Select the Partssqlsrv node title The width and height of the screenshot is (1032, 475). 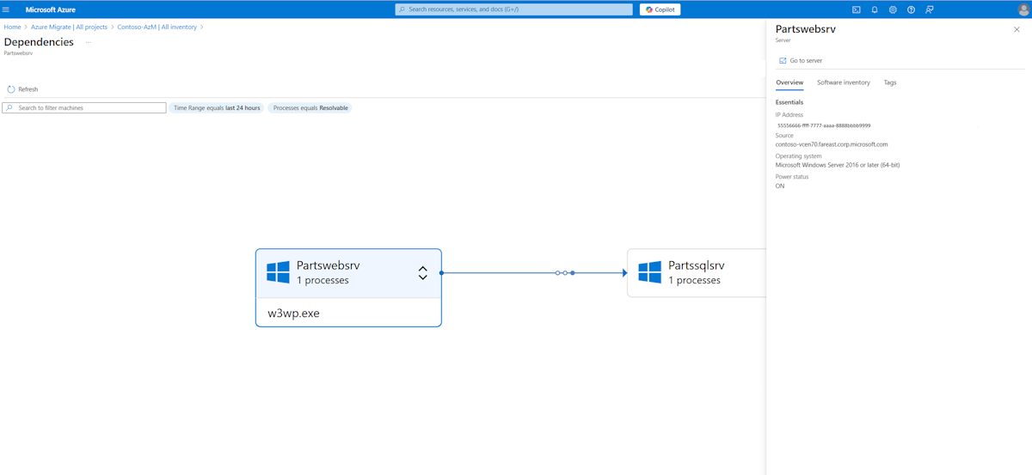[x=697, y=265]
